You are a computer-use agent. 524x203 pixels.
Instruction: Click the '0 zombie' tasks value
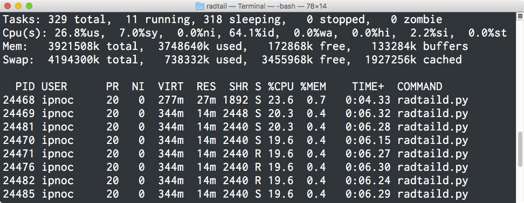(x=416, y=20)
